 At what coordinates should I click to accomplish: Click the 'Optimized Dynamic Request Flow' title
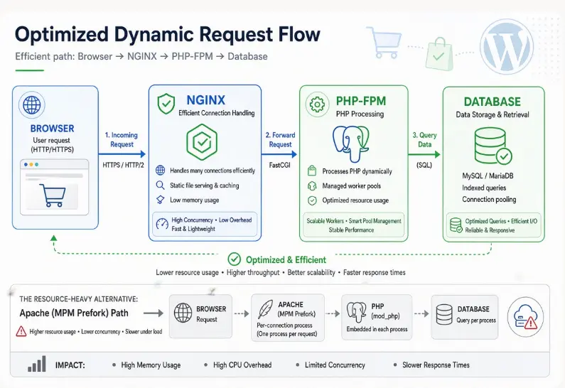pos(168,35)
